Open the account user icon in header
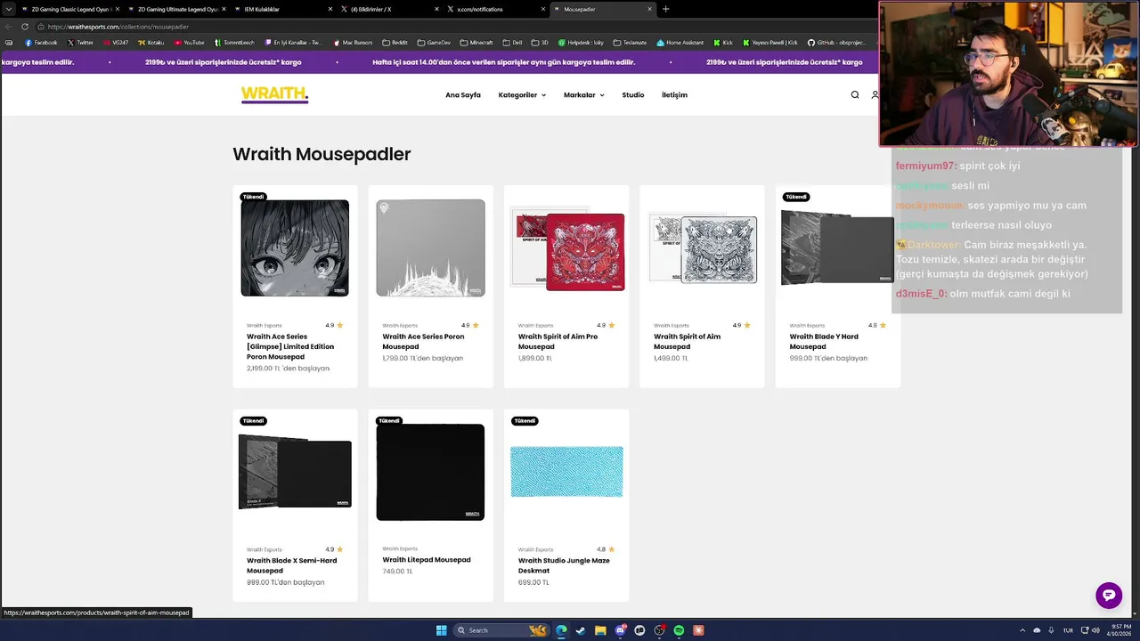 [x=875, y=94]
